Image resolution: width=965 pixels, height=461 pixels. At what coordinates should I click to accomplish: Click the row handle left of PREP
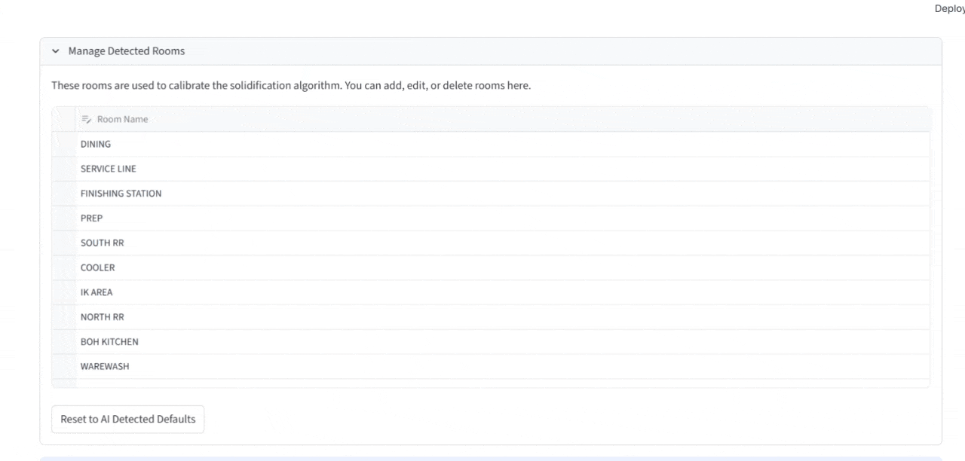point(64,218)
